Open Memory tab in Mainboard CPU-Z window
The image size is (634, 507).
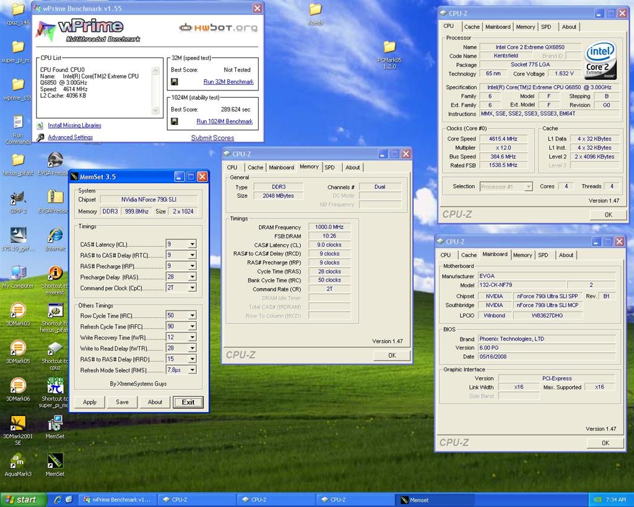523,255
